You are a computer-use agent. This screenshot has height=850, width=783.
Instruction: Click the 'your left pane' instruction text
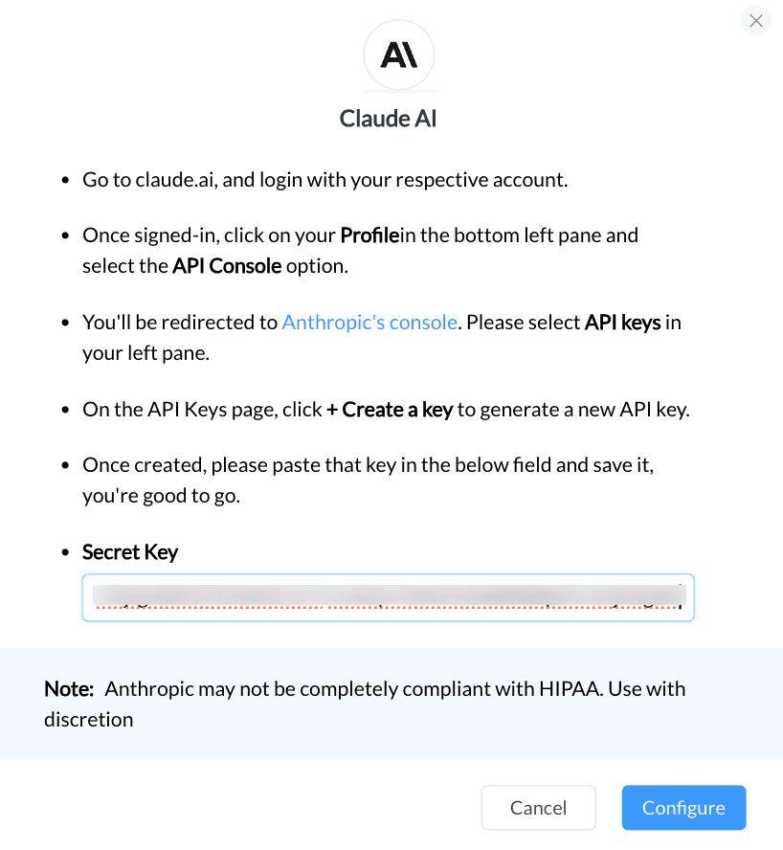click(145, 353)
